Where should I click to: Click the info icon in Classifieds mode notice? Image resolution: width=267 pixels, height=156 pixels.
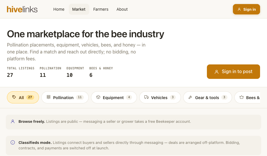(x=13, y=142)
